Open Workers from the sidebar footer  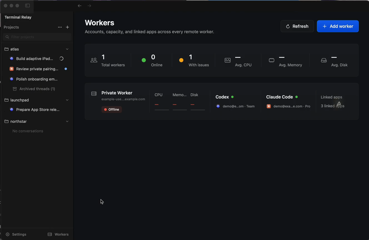coord(58,234)
